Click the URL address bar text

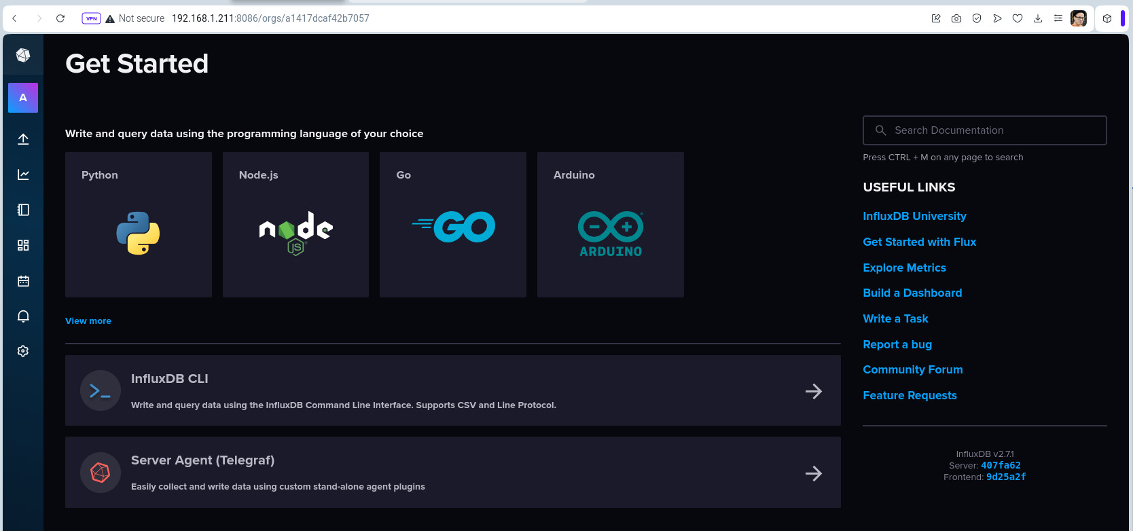click(270, 18)
